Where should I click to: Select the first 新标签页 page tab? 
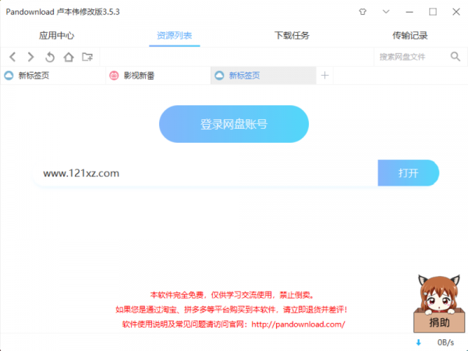pos(53,76)
